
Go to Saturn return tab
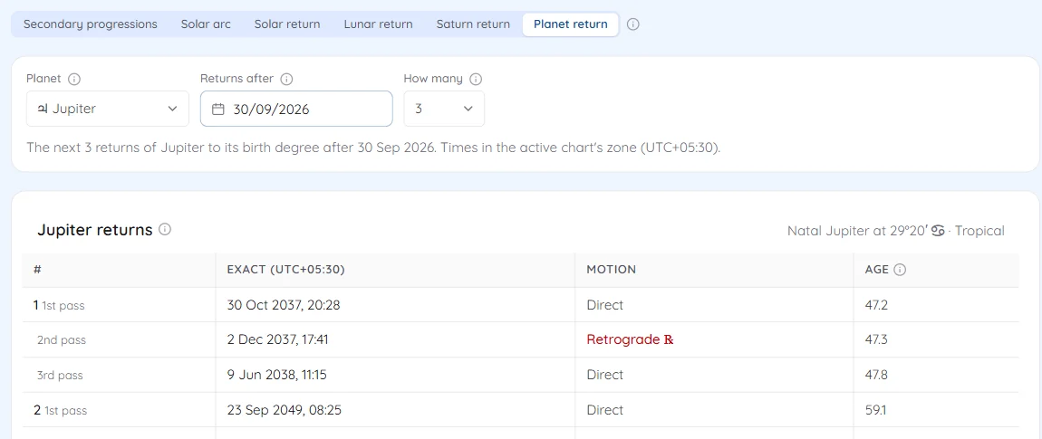(x=473, y=24)
